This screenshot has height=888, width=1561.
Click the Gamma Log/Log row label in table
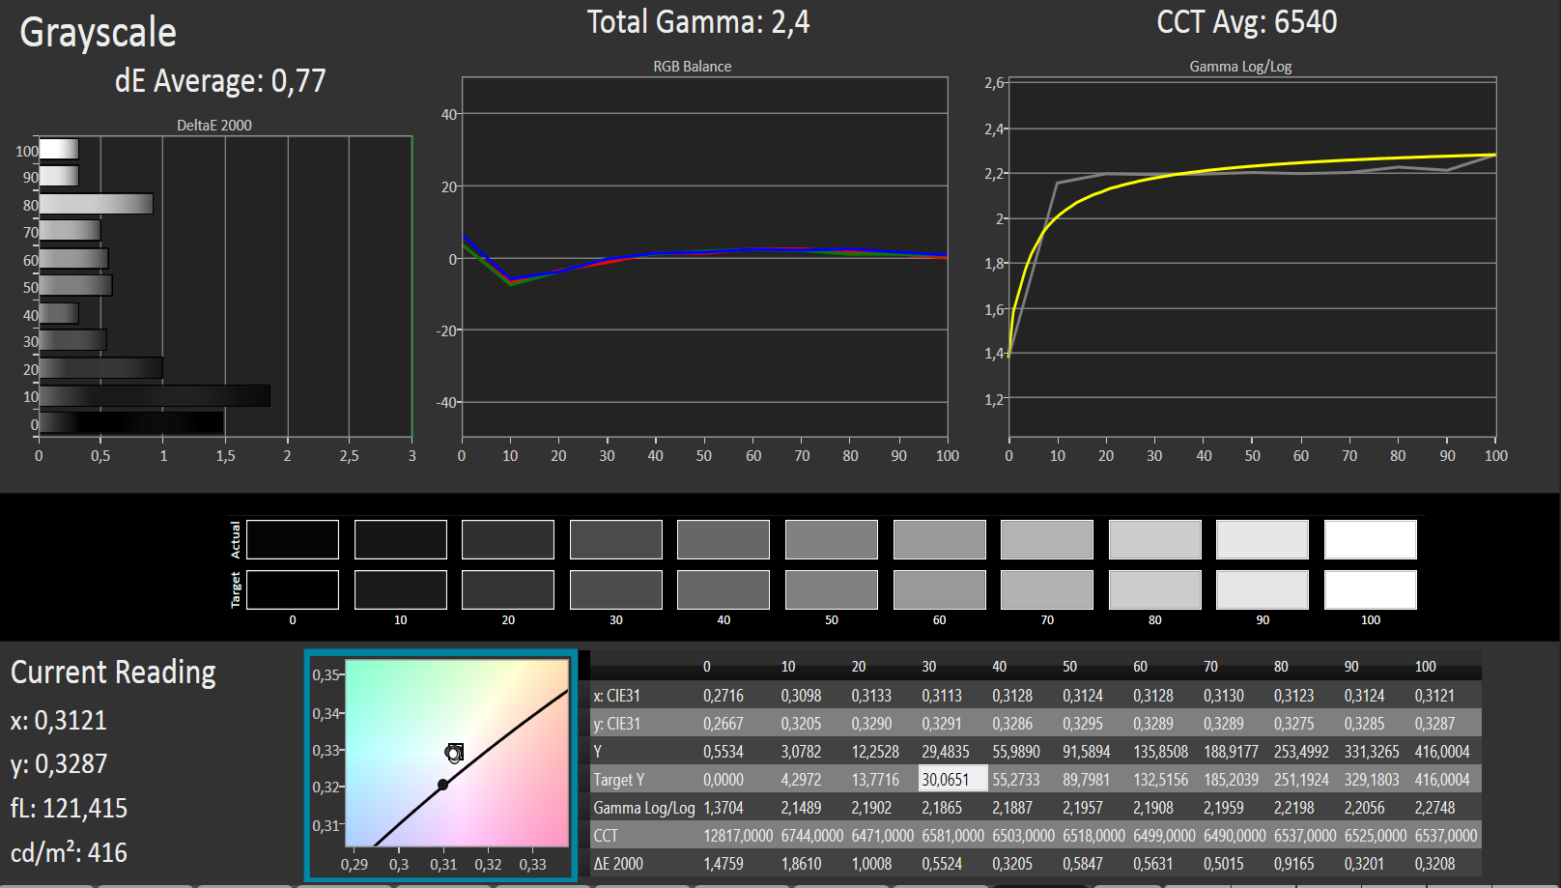[644, 808]
